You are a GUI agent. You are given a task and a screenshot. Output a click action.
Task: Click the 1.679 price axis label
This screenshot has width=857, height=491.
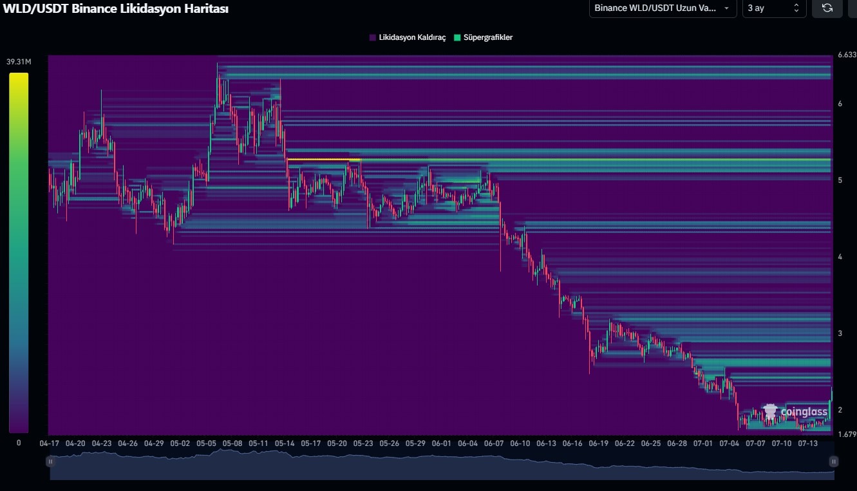846,434
